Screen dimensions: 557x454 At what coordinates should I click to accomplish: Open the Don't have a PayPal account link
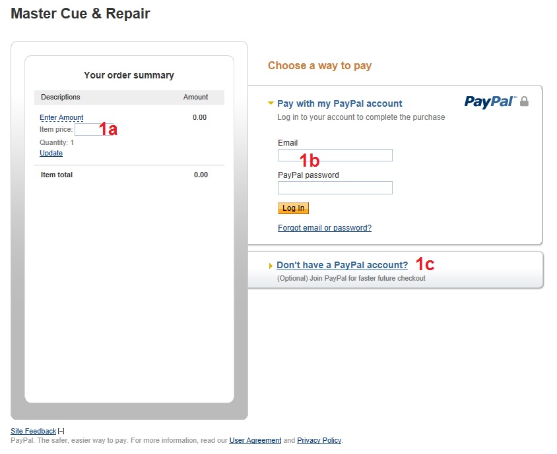click(x=342, y=265)
